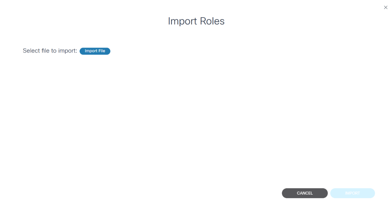This screenshot has width=392, height=210.
Task: Click the Import Roles heading
Action: (x=196, y=21)
